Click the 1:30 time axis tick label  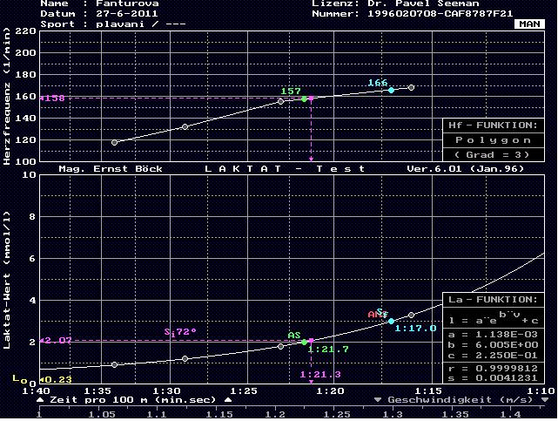coord(167,390)
